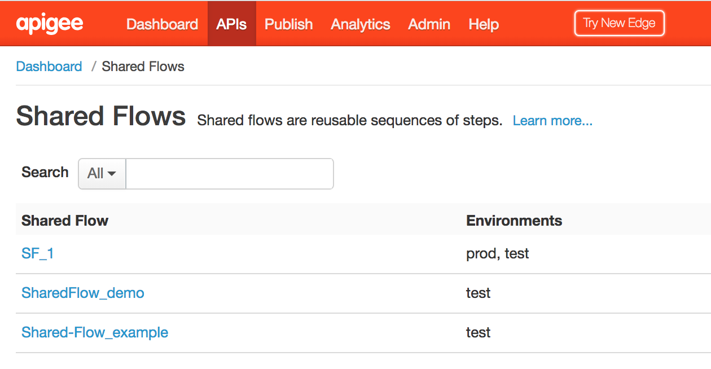Open the SharedFlow_demo shared flow
The height and width of the screenshot is (369, 711).
(x=83, y=293)
